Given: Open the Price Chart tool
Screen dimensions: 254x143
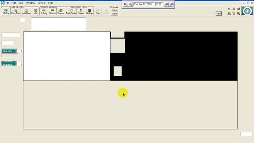Looking at the screenshot, I should (x=16, y=12).
